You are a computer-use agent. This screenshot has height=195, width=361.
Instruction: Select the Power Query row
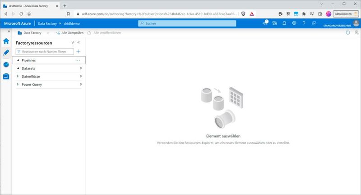[49, 84]
